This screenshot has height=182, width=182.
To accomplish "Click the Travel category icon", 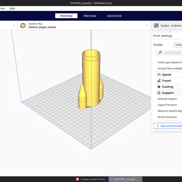I will pos(159,81).
